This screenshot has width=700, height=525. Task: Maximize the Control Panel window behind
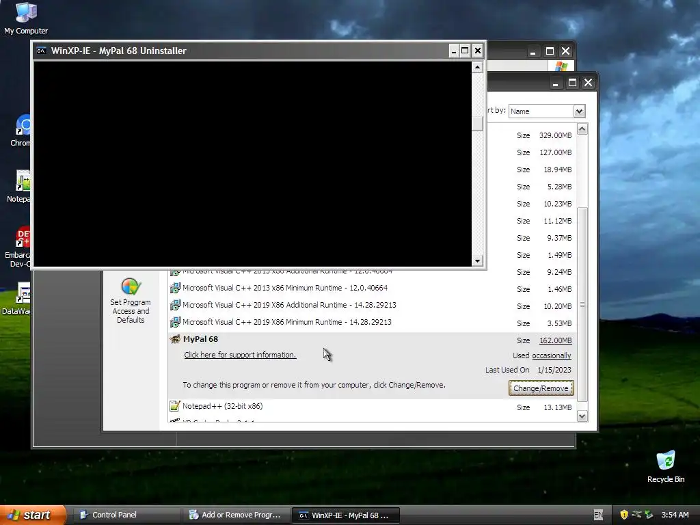tap(550, 51)
